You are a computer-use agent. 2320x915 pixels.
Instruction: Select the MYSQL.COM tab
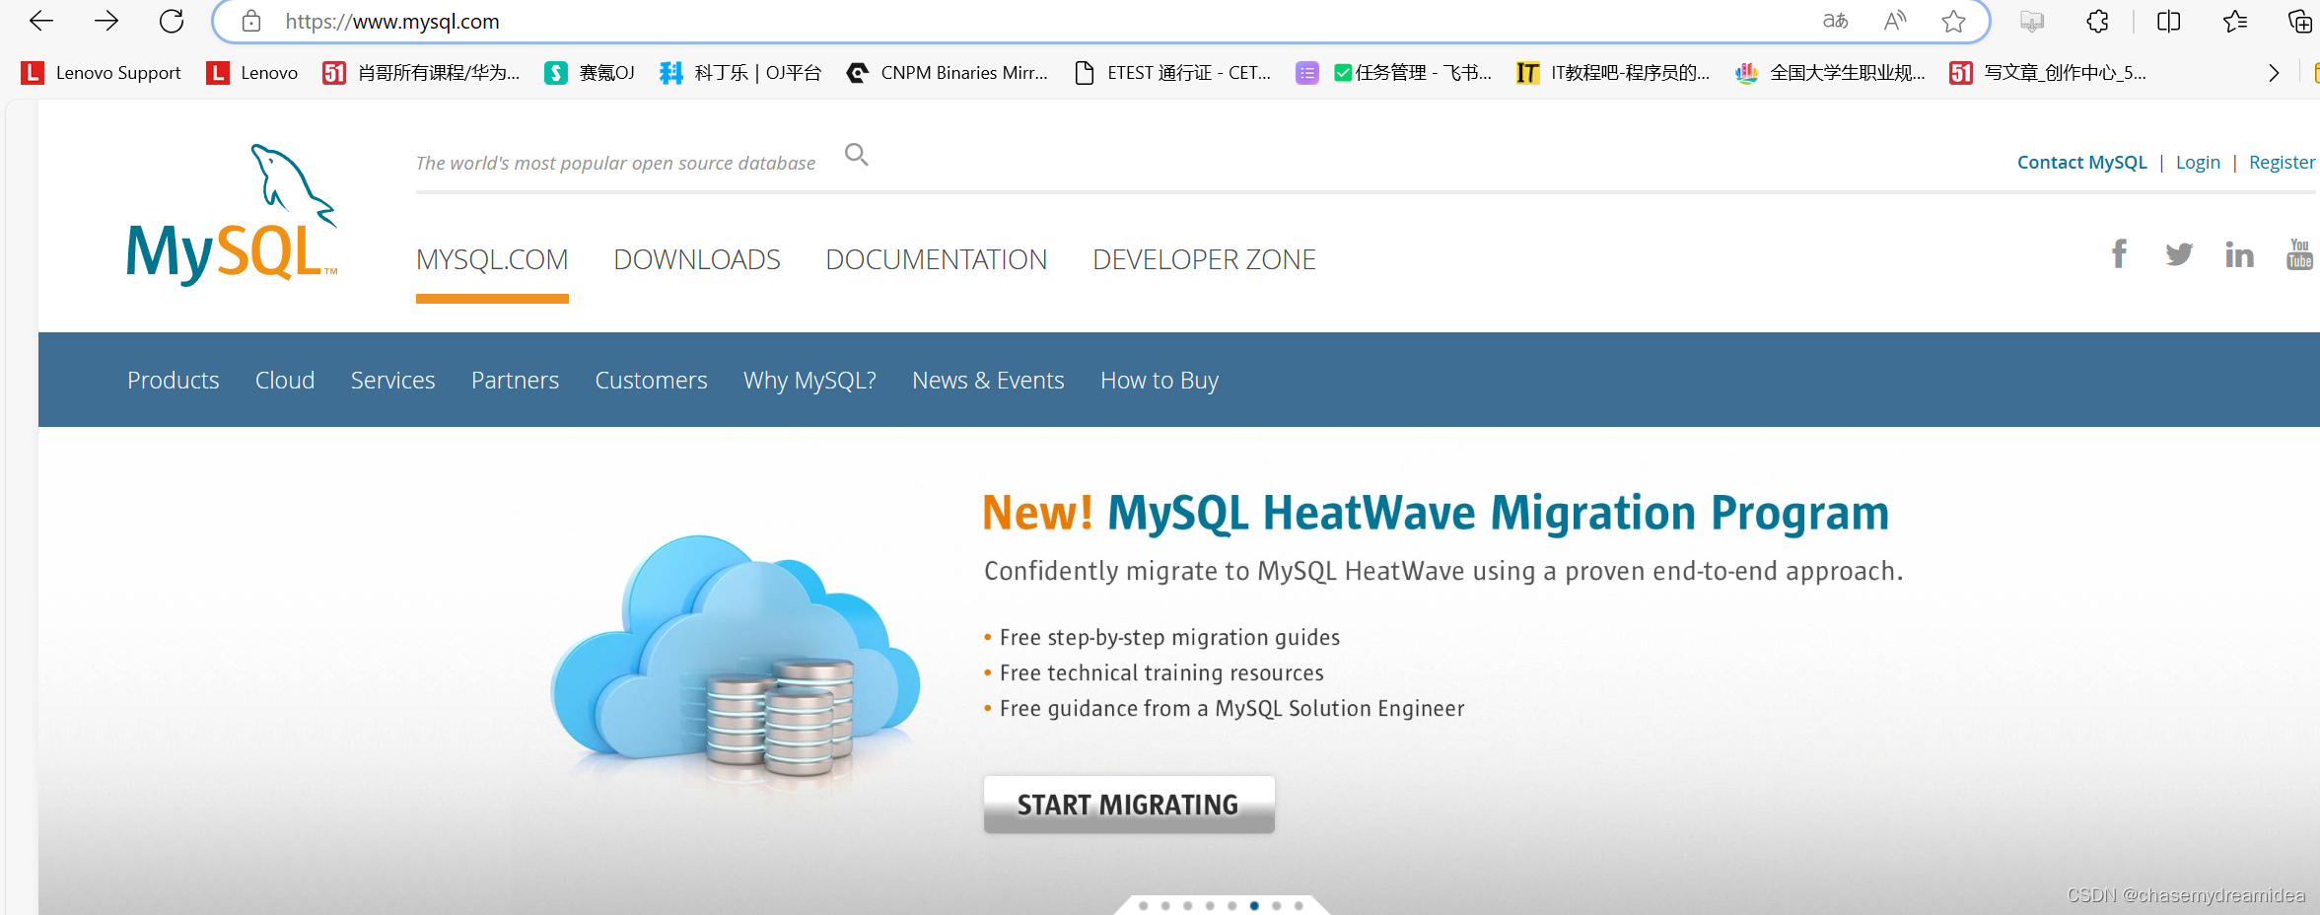click(492, 260)
